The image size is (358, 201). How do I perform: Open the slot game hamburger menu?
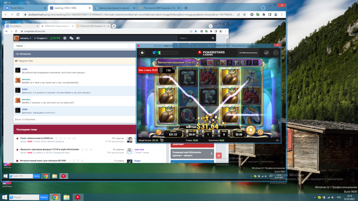pos(140,136)
